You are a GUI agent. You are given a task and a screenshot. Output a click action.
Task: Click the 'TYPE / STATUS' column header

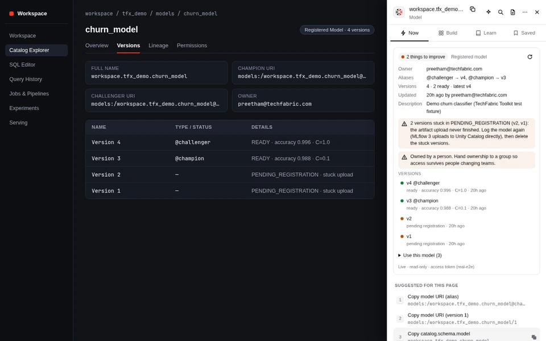click(193, 127)
